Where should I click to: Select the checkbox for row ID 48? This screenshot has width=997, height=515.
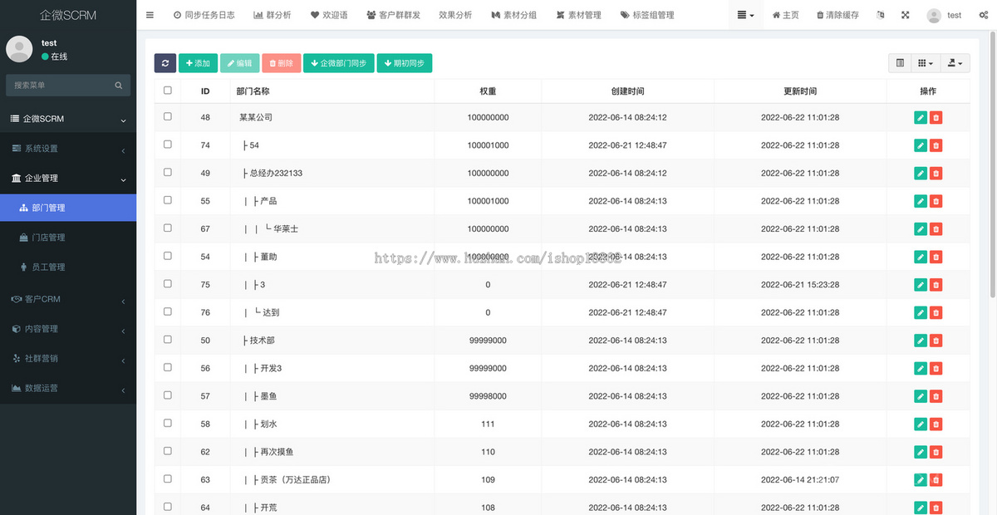click(x=168, y=117)
